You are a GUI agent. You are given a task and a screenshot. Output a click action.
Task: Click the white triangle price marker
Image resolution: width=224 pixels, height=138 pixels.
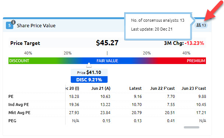(x=89, y=65)
